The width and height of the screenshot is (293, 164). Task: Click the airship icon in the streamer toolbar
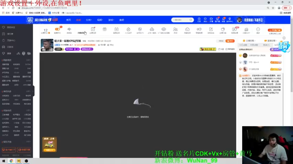tap(163, 29)
